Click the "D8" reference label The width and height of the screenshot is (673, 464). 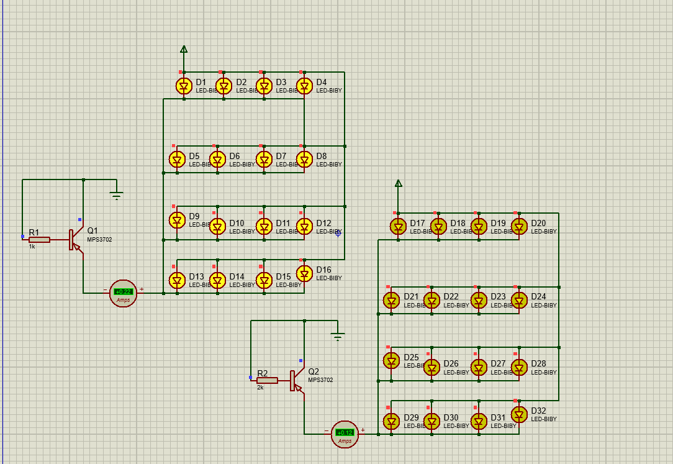[322, 156]
